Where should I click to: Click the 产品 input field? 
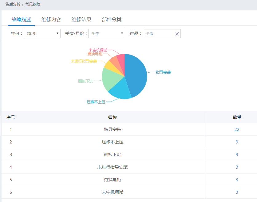tap(159, 34)
